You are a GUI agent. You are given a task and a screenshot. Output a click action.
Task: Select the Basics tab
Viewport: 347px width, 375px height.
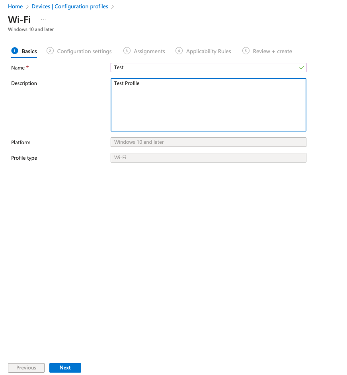(24, 51)
